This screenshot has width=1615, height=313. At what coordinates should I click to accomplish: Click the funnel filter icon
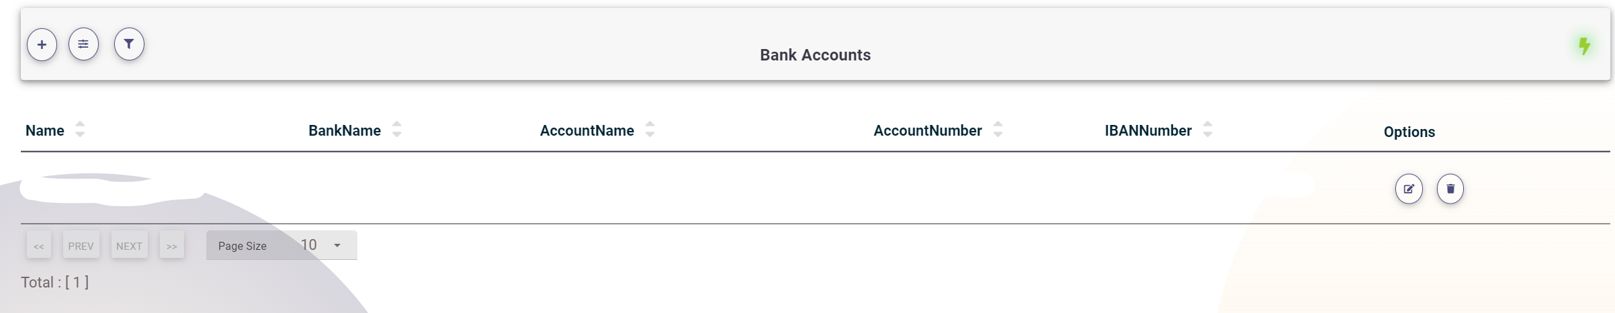click(x=129, y=44)
